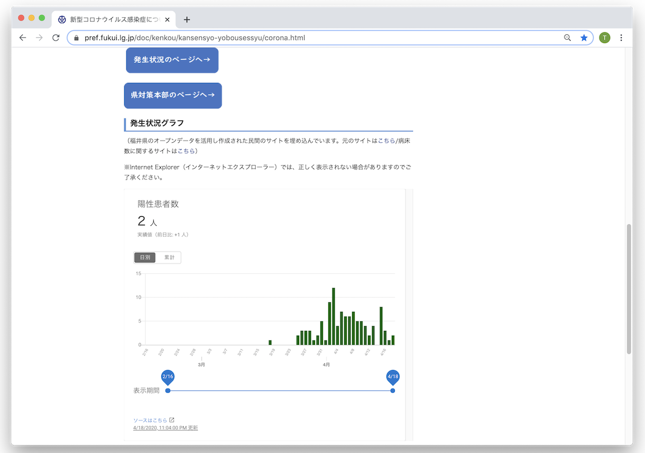Open a new tab with plus button
This screenshot has height=453, width=645.
pos(187,20)
